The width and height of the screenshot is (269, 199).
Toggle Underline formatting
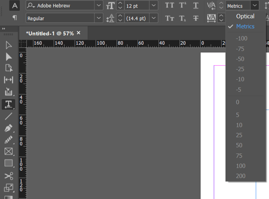(196, 5)
